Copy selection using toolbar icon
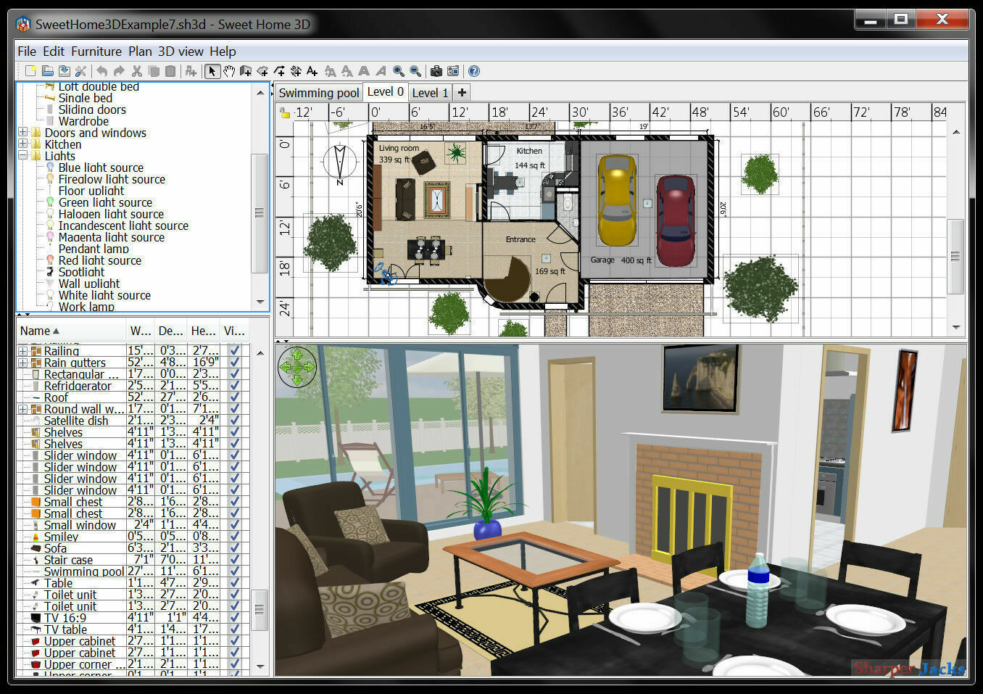 tap(154, 71)
